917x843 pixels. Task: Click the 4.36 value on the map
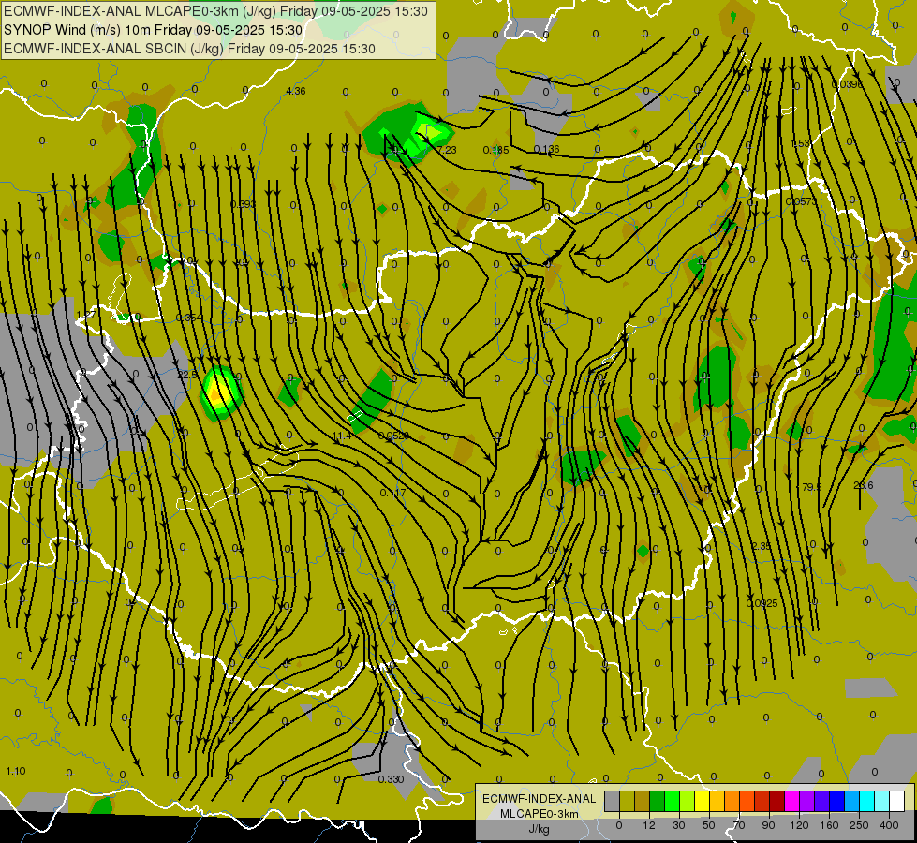[296, 91]
